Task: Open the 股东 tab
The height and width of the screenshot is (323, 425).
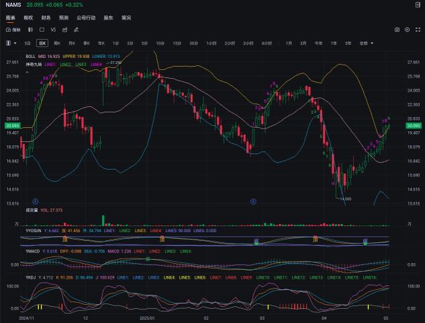Action: tap(108, 18)
